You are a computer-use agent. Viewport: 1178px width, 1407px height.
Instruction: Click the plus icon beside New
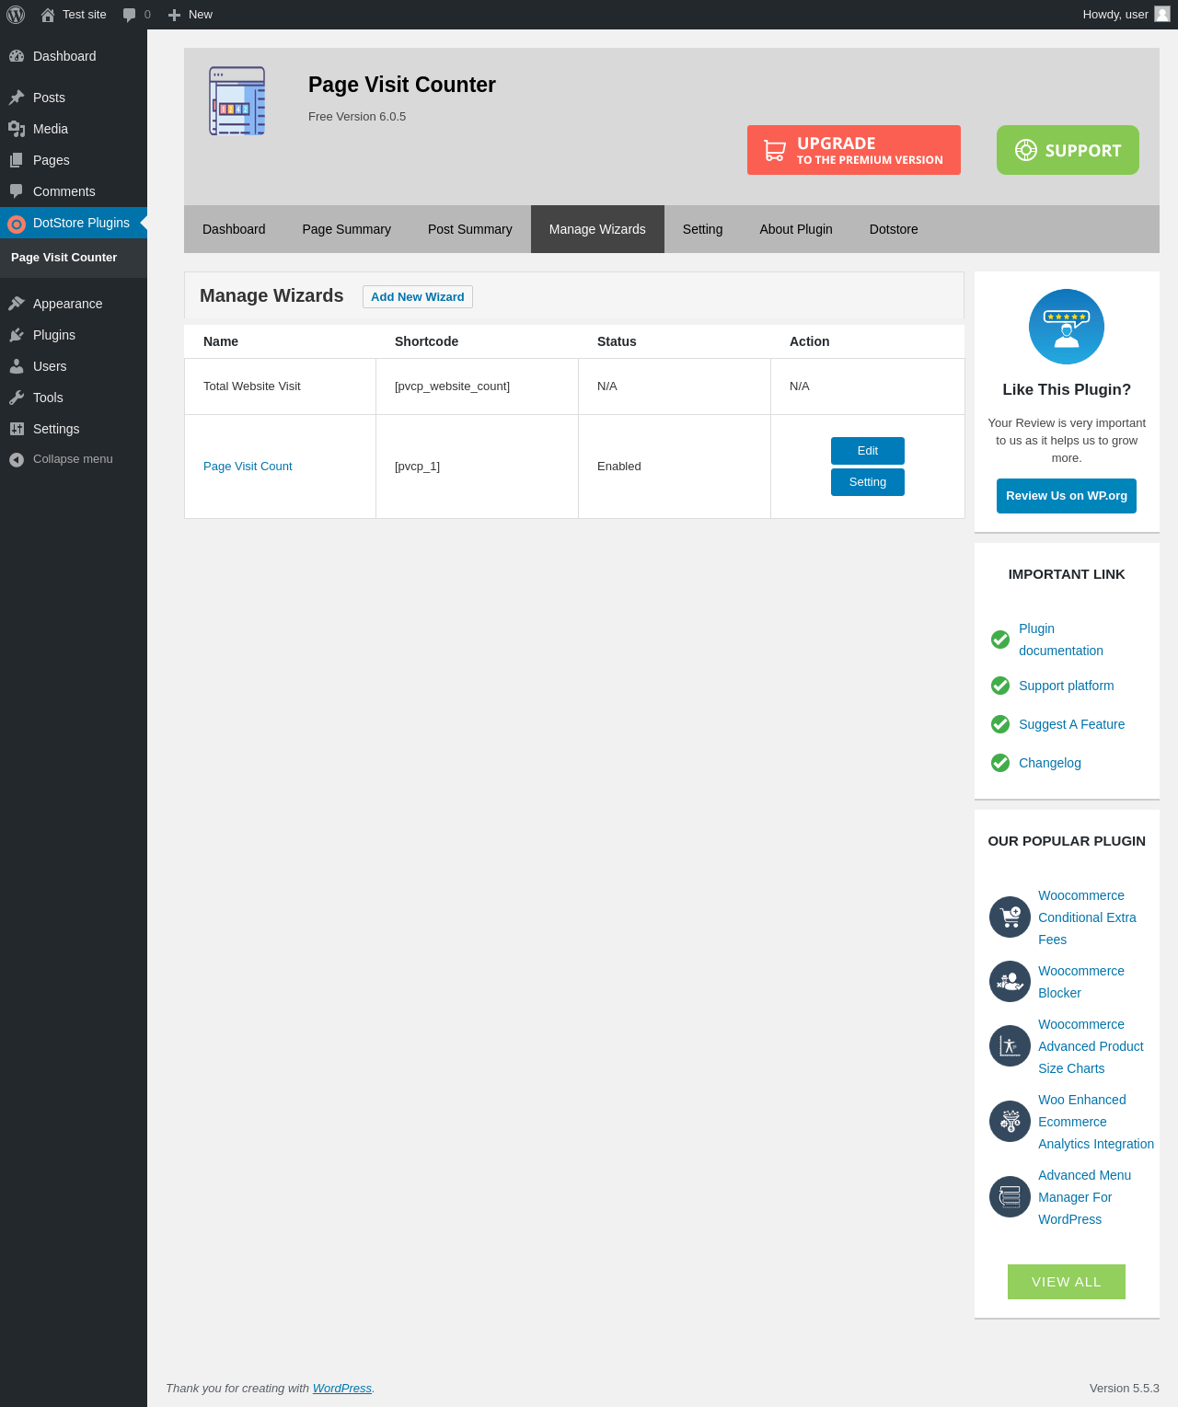(174, 15)
